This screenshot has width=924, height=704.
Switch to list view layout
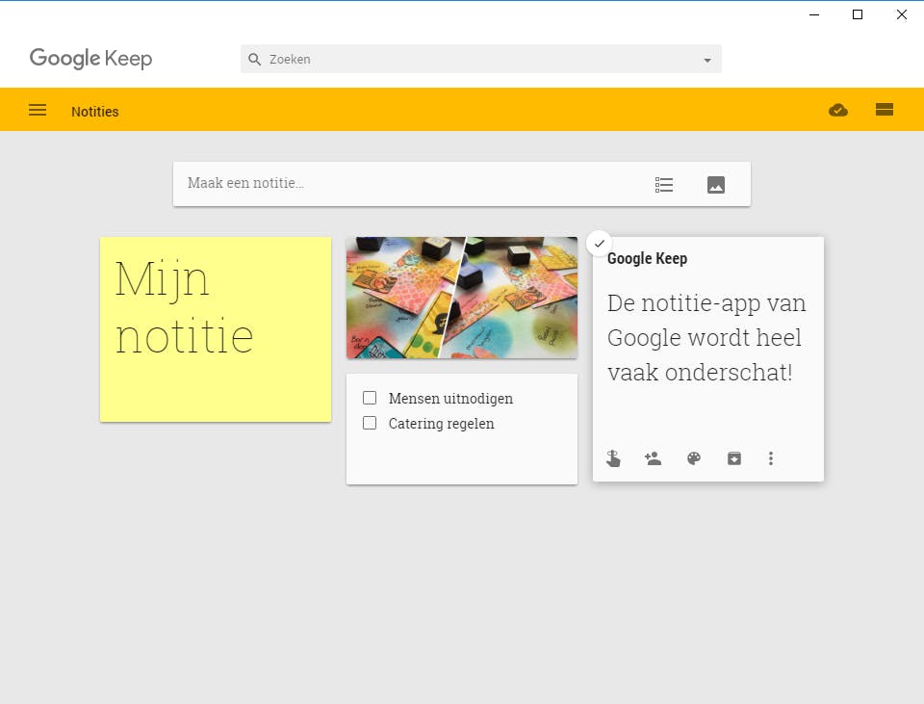point(884,110)
